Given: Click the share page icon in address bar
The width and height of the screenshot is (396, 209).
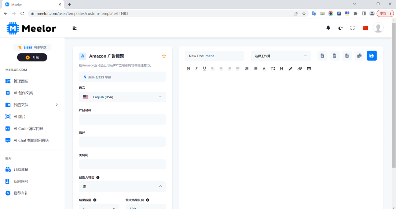Looking at the screenshot, I should coord(296,14).
